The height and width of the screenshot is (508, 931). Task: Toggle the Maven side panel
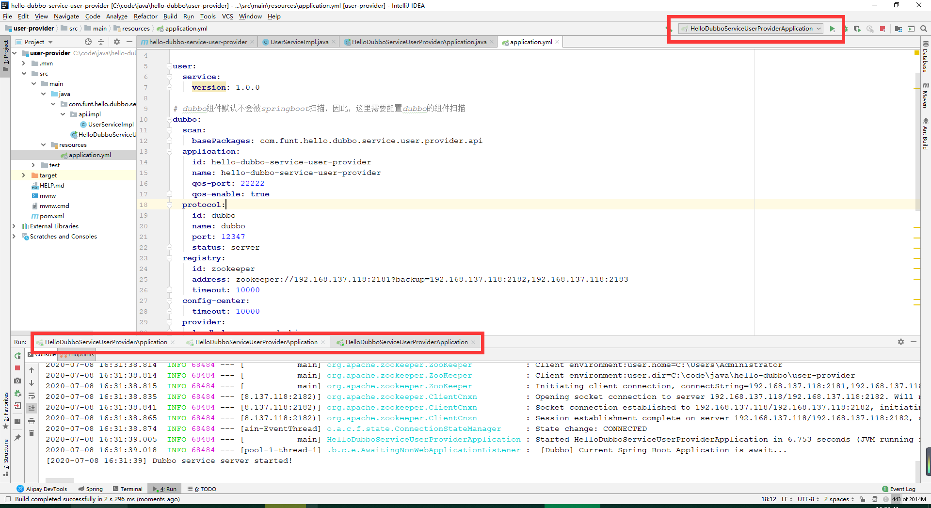pos(926,95)
